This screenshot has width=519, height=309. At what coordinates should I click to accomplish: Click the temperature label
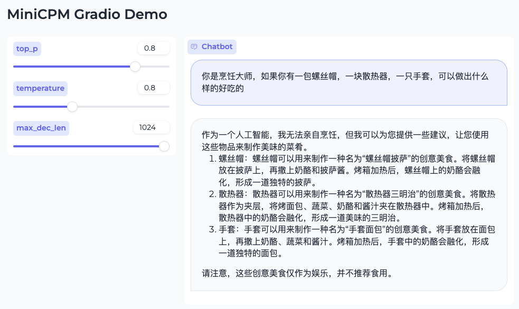(x=40, y=88)
